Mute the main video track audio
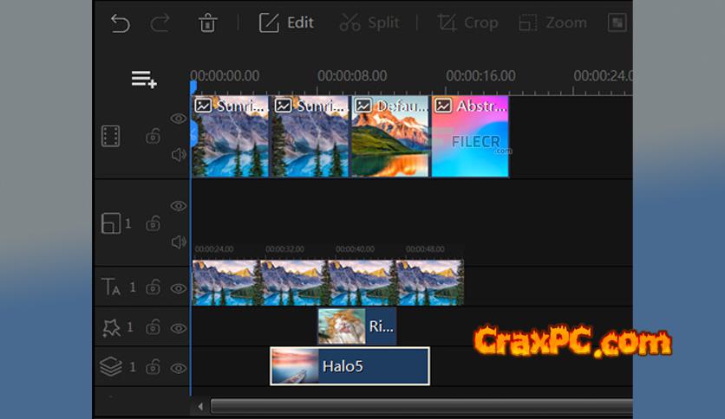 [179, 154]
